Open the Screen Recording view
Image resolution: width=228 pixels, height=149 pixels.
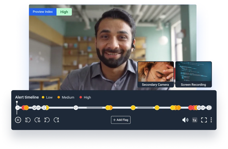click(193, 74)
